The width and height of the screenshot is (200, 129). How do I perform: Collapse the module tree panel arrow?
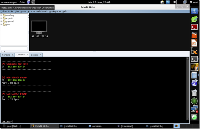point(28,15)
